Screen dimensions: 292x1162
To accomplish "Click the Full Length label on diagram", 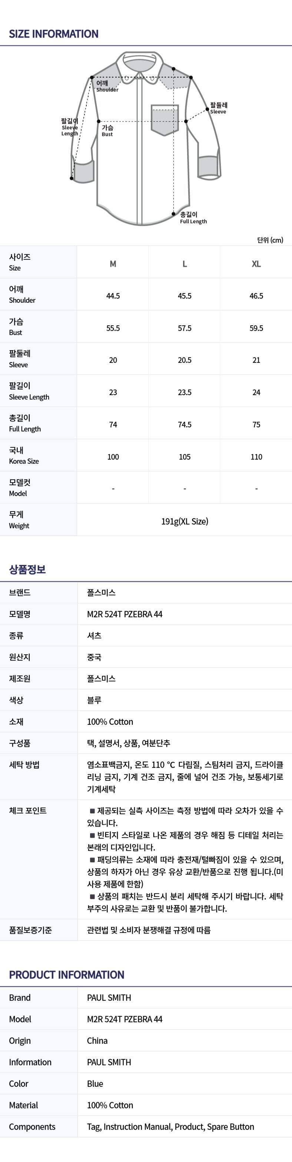I will tap(193, 218).
